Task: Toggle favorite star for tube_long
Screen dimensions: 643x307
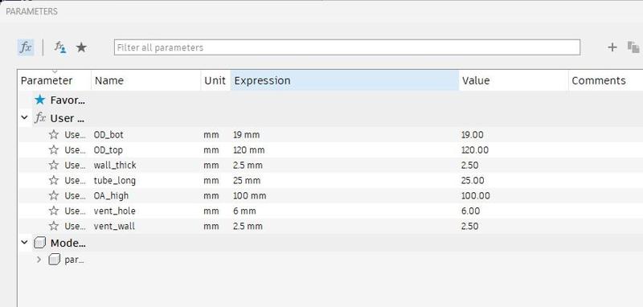Action: point(54,180)
